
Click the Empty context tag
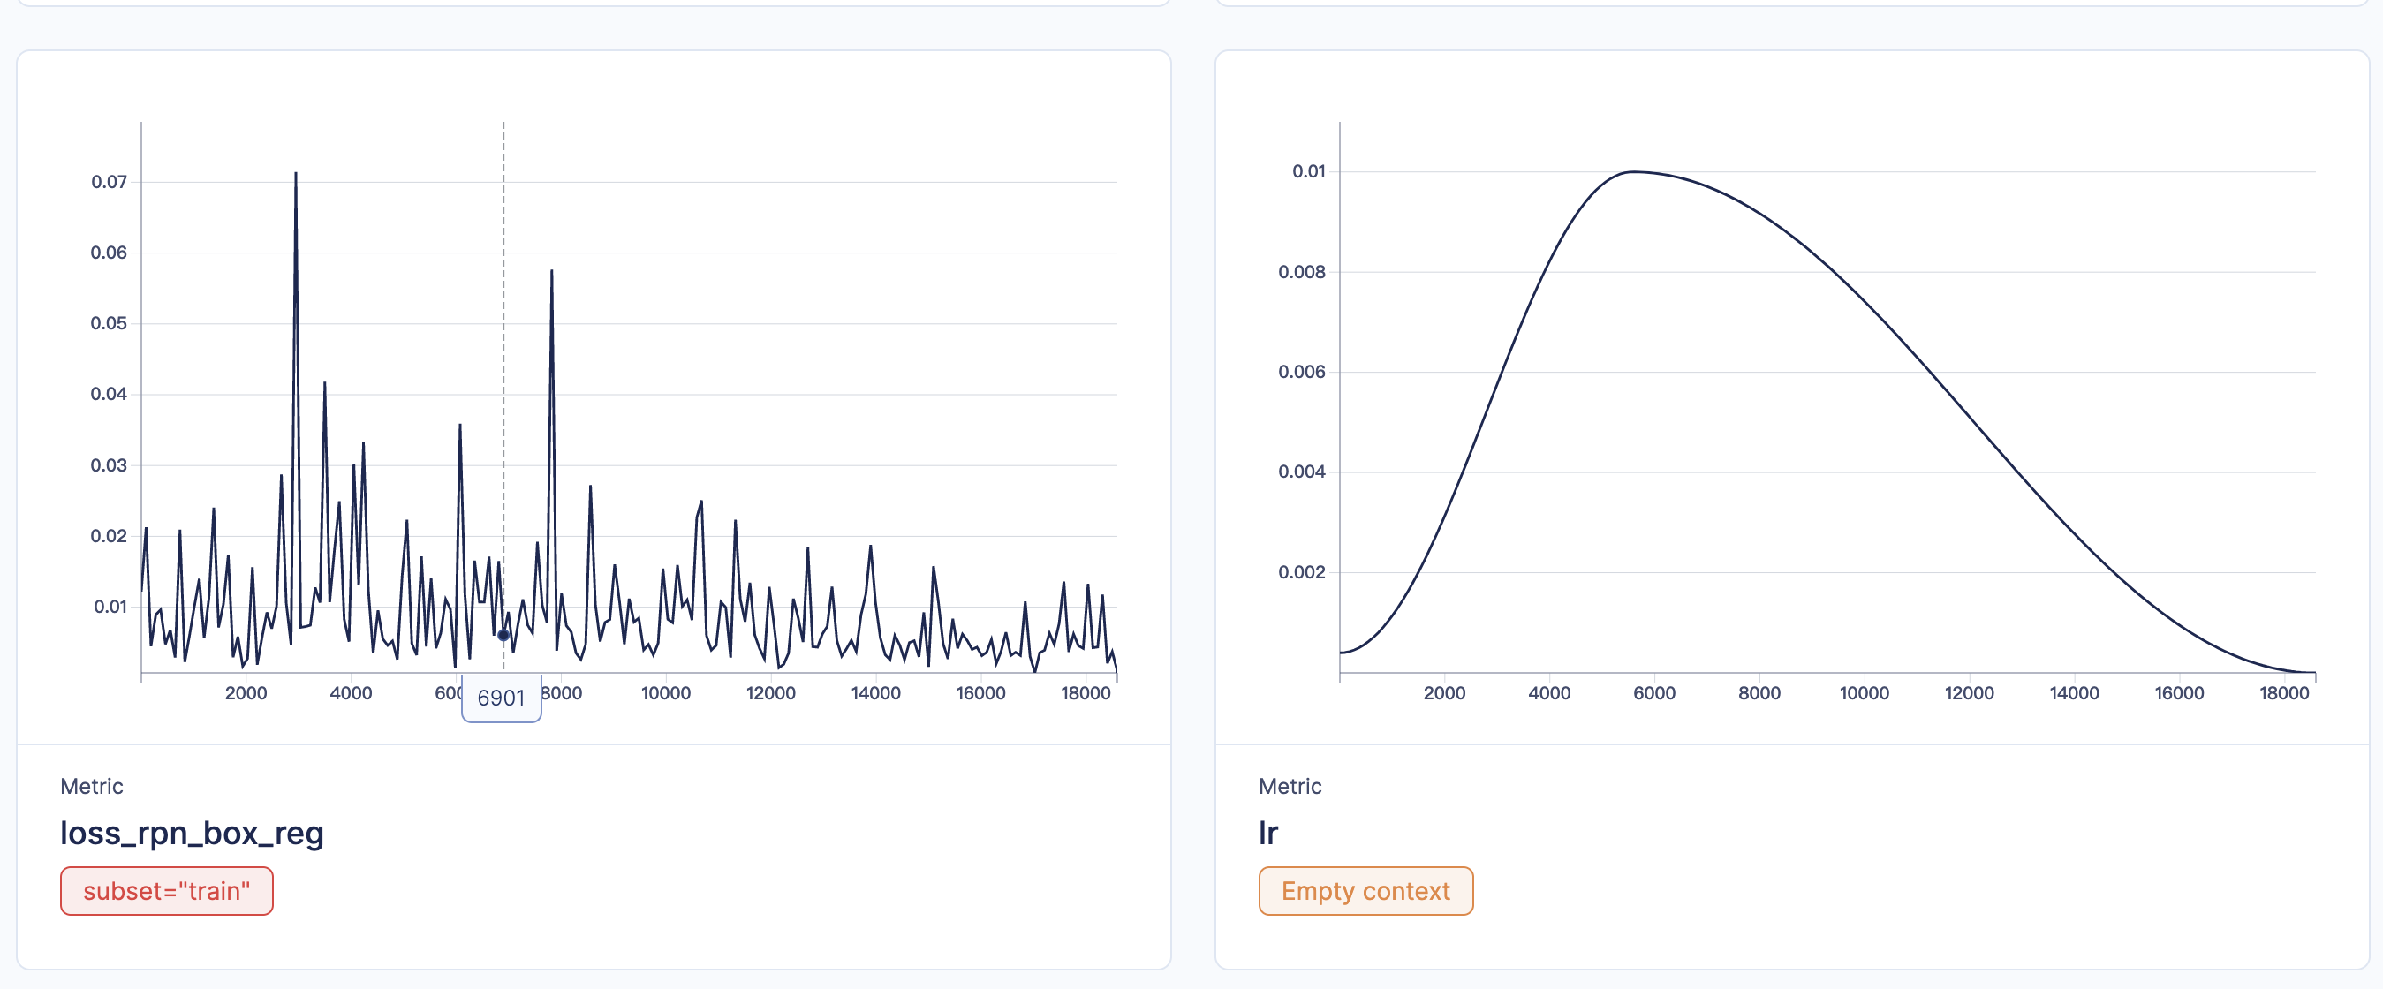point(1365,891)
